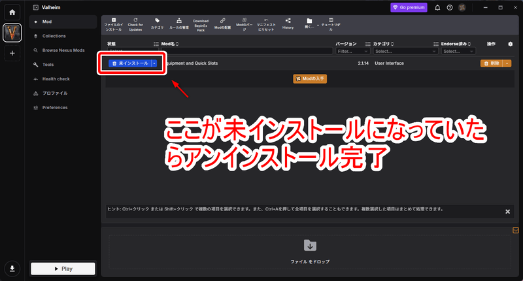Viewport: 523px width, 281px height.
Task: Click the Check for Updates toolbar icon
Action: (x=135, y=25)
